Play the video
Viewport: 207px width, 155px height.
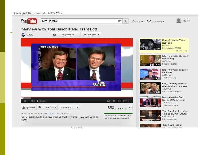[x=25, y=101]
